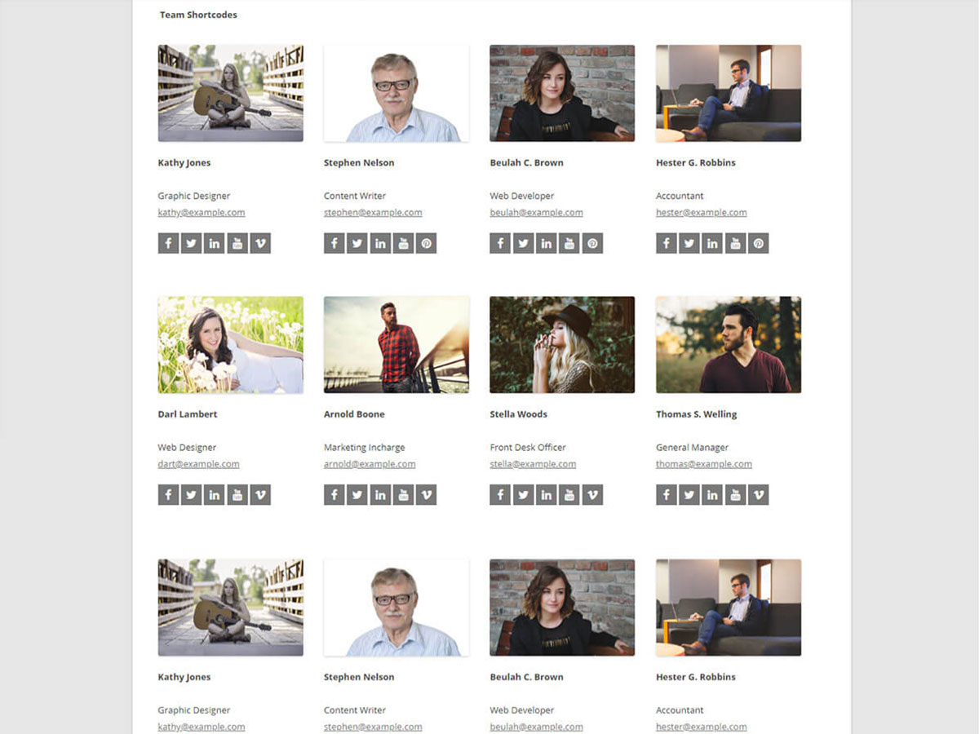Viewport: 979px width, 734px height.
Task: Click Stephen Nelson's Pinterest icon in first row
Action: point(426,243)
